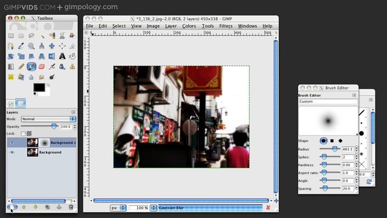
Task: Select the Select by Color tool
Action: tap(52, 36)
